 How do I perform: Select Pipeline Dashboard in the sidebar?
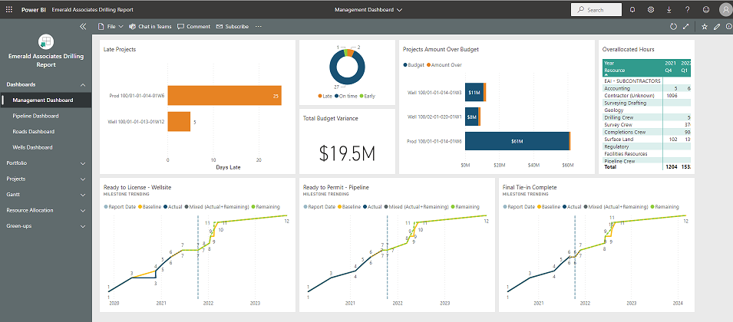click(35, 116)
